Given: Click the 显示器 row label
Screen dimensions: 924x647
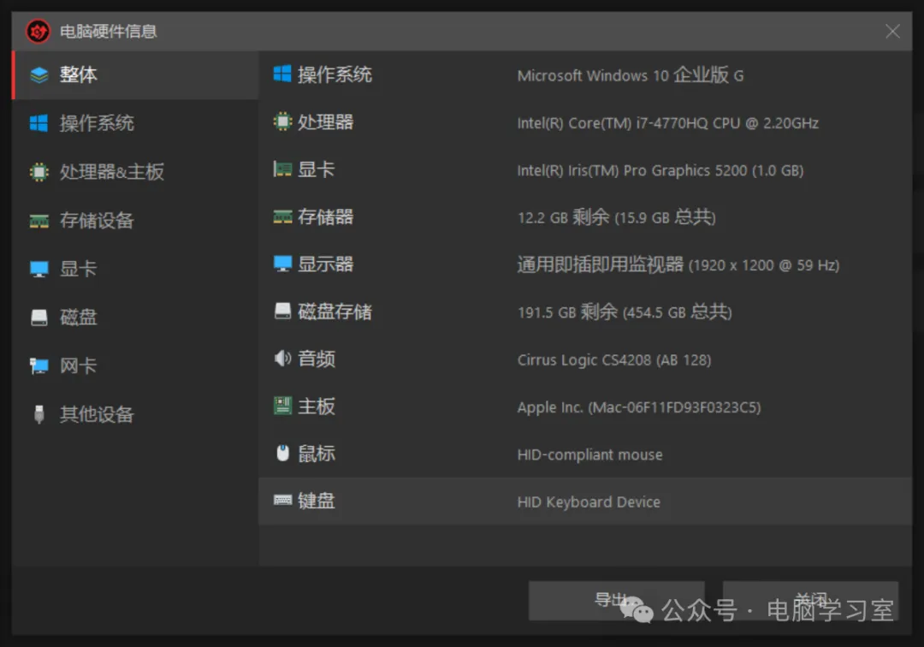Looking at the screenshot, I should (x=325, y=264).
